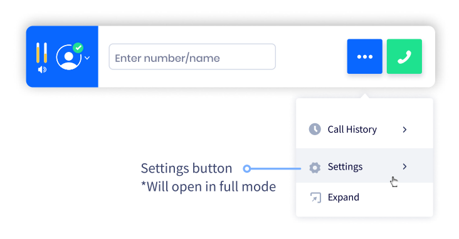Open the agent status dropdown chevron
This screenshot has width=459, height=239.
[87, 58]
